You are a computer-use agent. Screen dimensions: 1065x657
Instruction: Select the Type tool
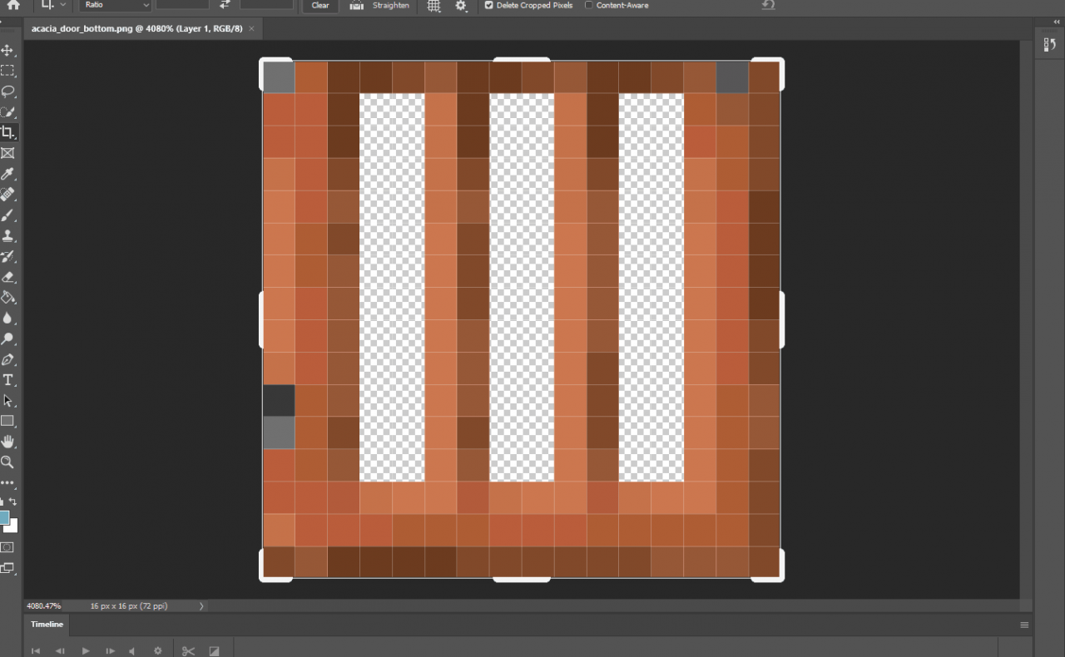tap(7, 380)
